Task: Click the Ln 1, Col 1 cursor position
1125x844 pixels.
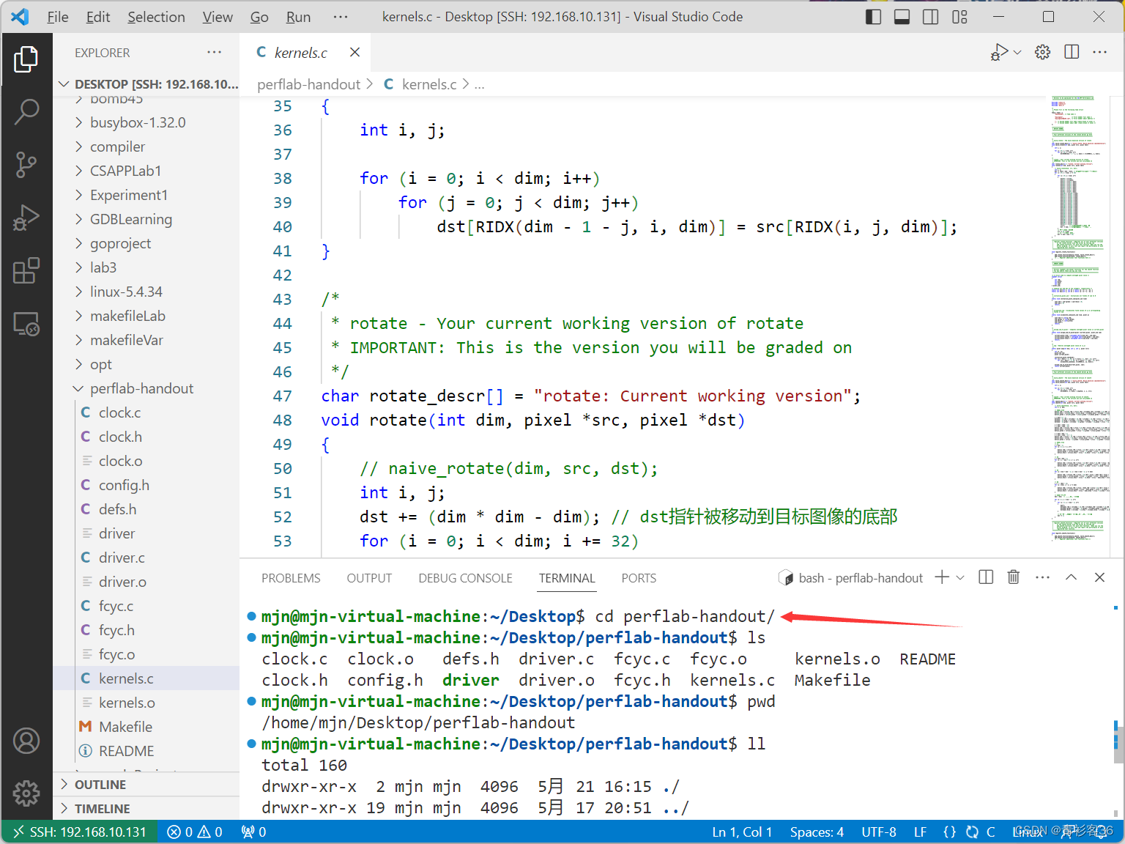Action: [742, 832]
